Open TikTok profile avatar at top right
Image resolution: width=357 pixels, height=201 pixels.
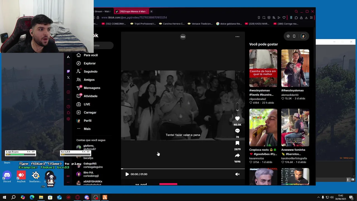(x=303, y=36)
